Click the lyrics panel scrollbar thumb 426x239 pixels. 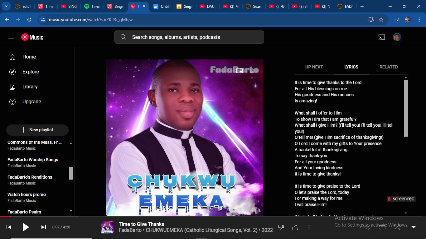406,108
